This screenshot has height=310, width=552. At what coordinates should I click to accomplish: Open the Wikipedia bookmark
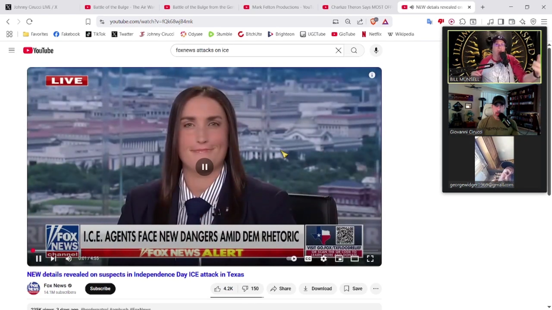(401, 34)
